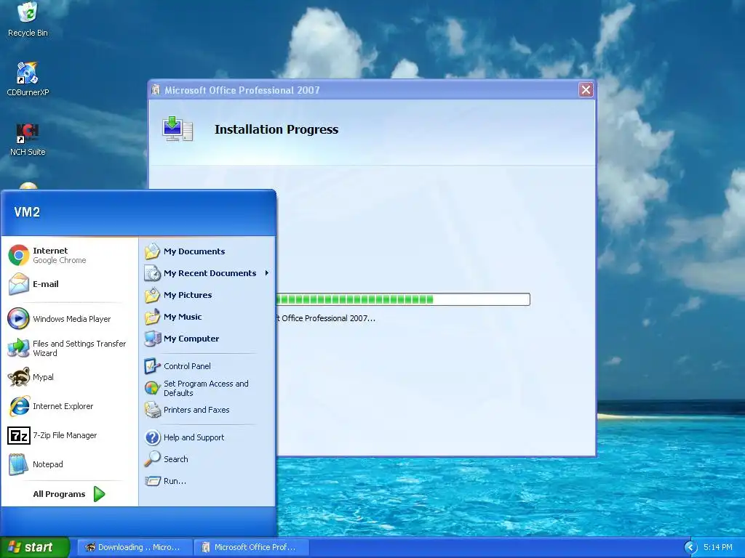Open the Run... dialog

pos(165,481)
